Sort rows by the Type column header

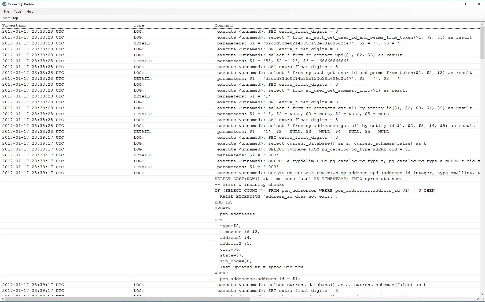139,25
